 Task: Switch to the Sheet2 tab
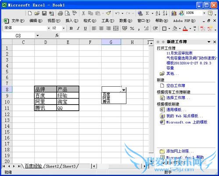52,166
